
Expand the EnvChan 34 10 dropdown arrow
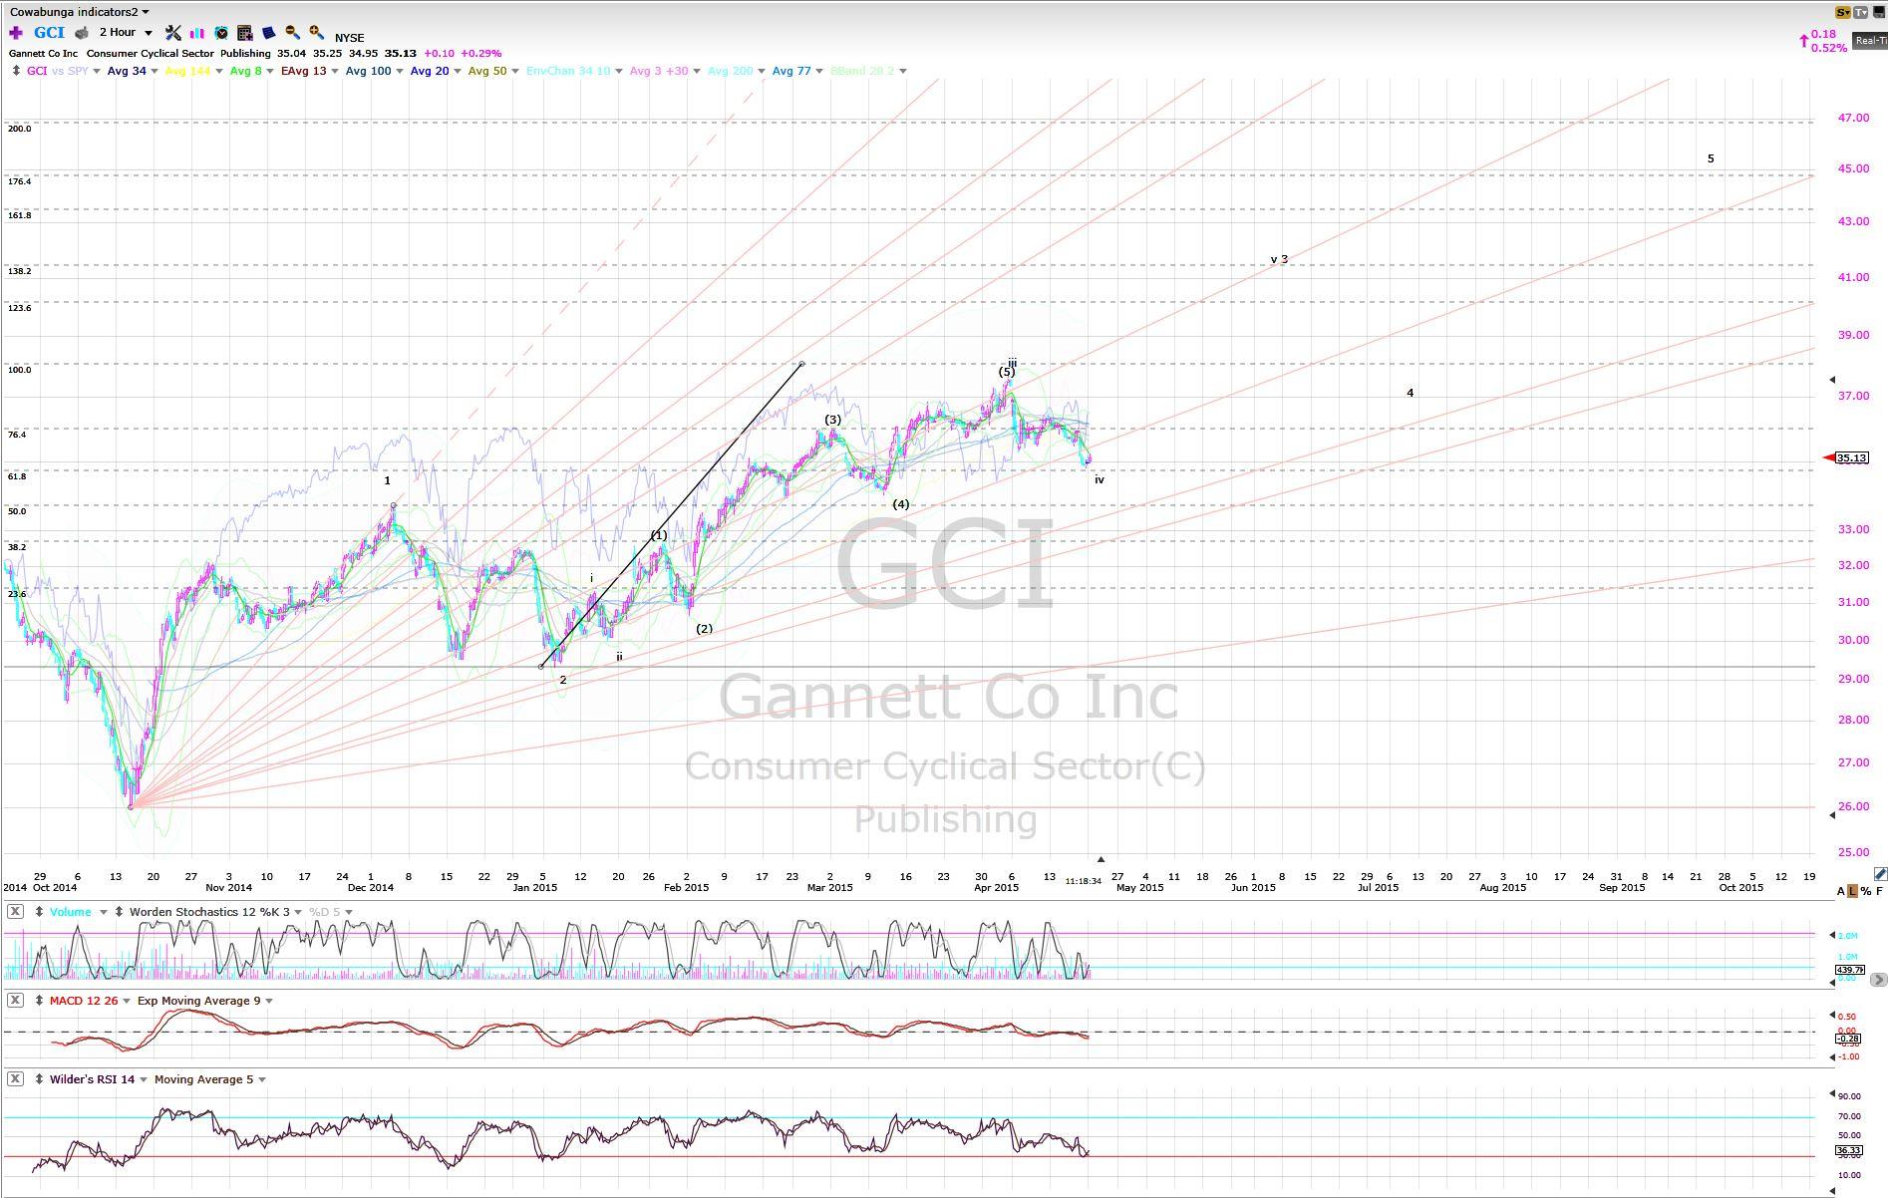pos(619,71)
